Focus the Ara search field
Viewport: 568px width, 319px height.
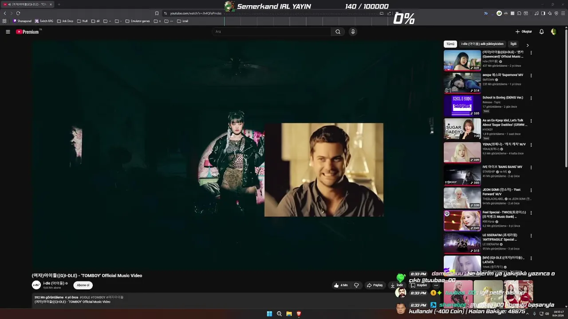pos(272,32)
